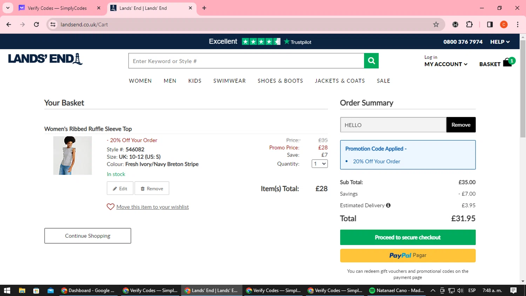
Task: Click the wishlist heart icon
Action: (110, 207)
